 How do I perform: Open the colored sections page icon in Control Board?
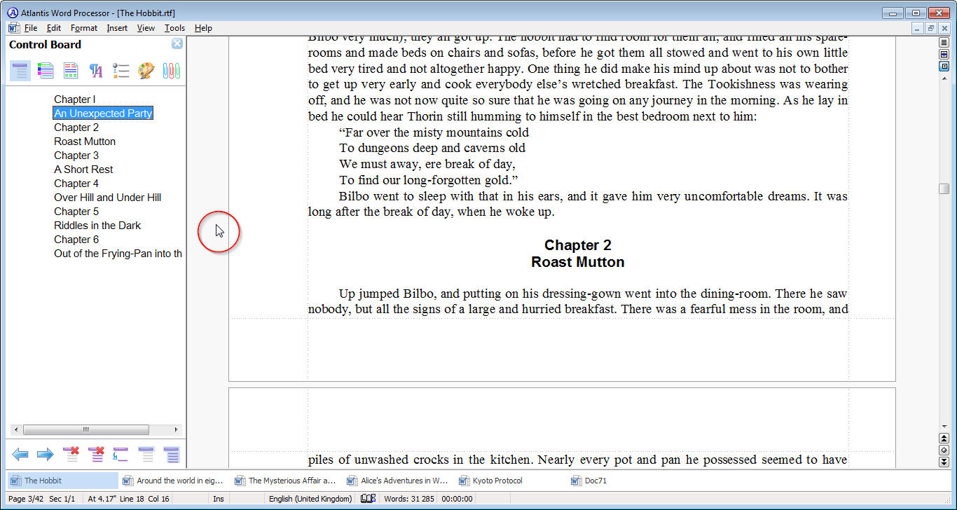pos(46,71)
